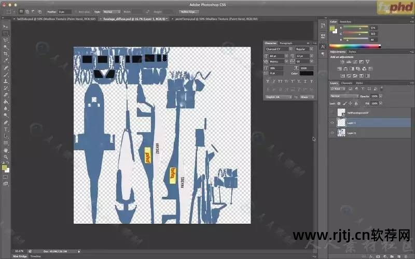This screenshot has width=415, height=259.
Task: Add Exposure adjustment
Action: [361, 62]
